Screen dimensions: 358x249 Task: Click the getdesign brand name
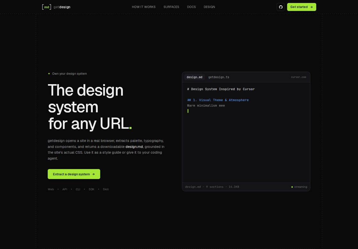pos(62,7)
